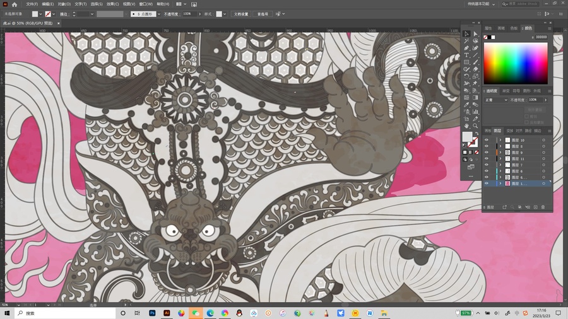Select the Type tool
Image resolution: width=568 pixels, height=319 pixels.
(466, 55)
